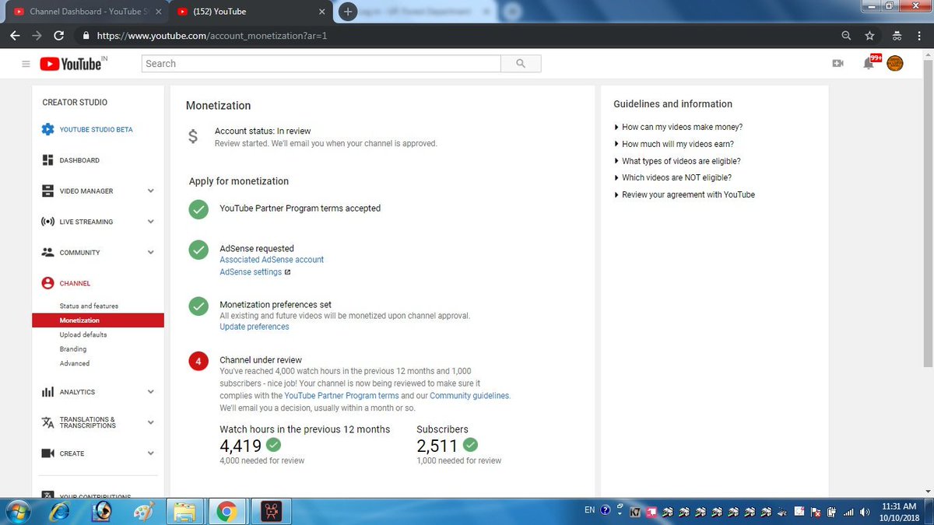Open Advanced channel settings

click(75, 363)
